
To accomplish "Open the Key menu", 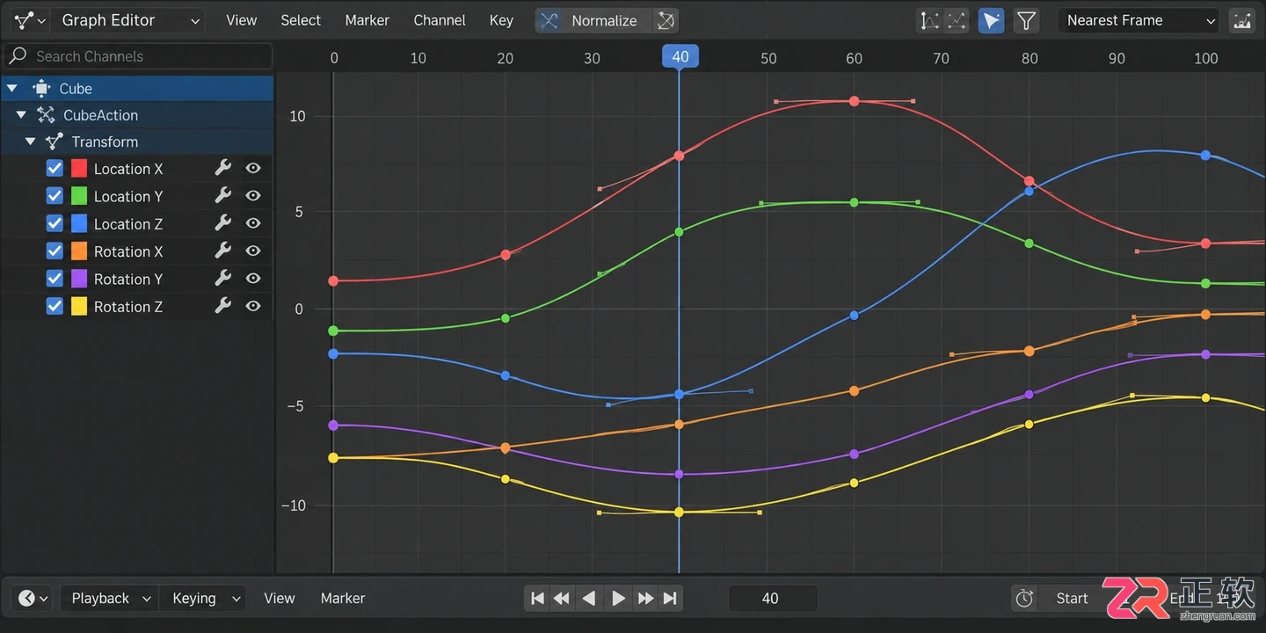I will 501,20.
